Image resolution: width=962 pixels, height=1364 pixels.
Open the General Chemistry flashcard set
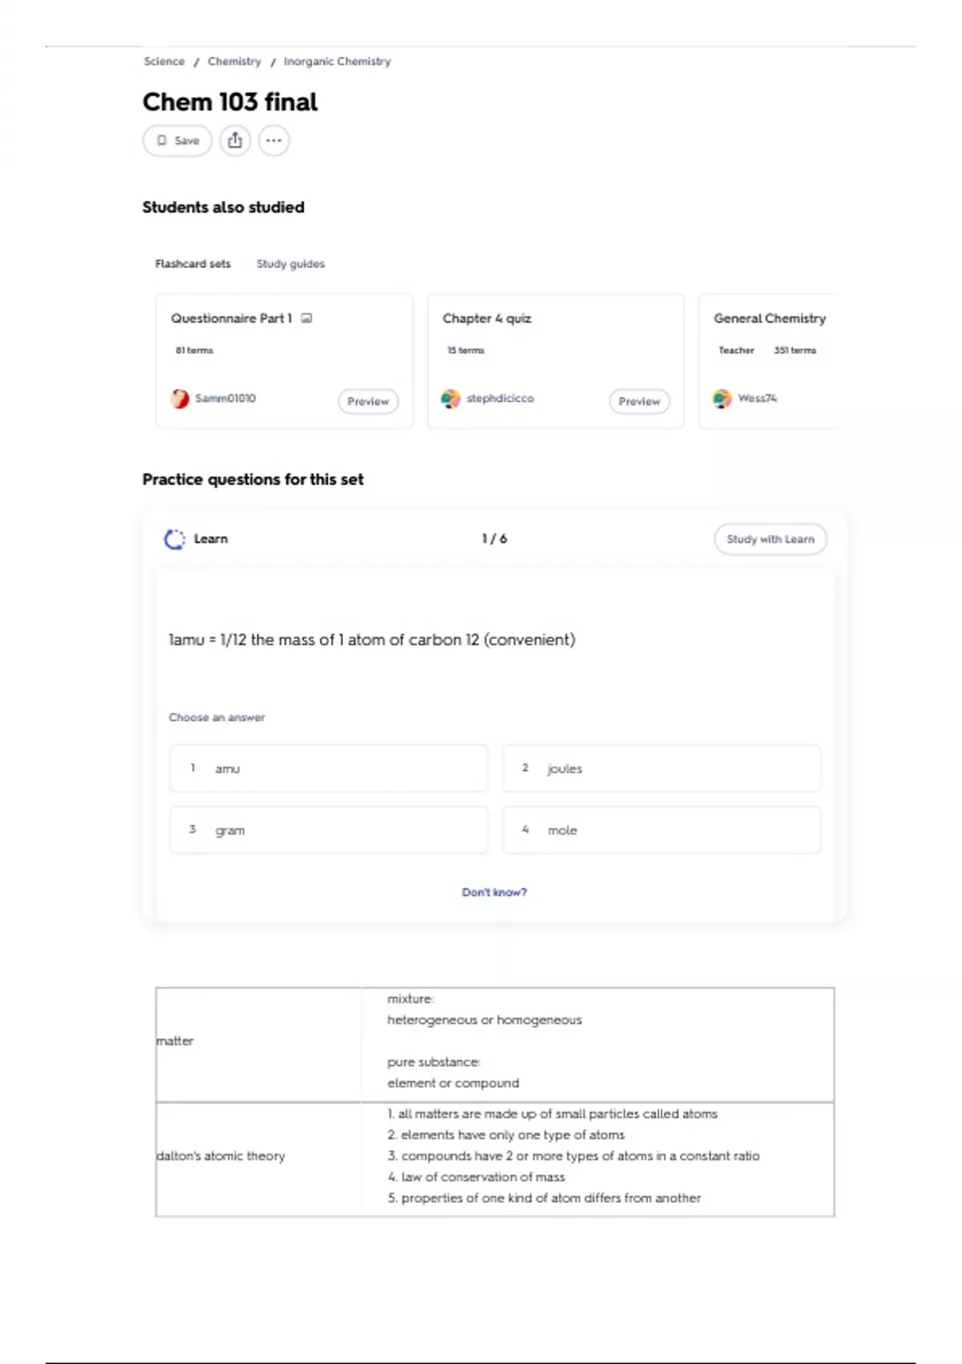pyautogui.click(x=770, y=319)
